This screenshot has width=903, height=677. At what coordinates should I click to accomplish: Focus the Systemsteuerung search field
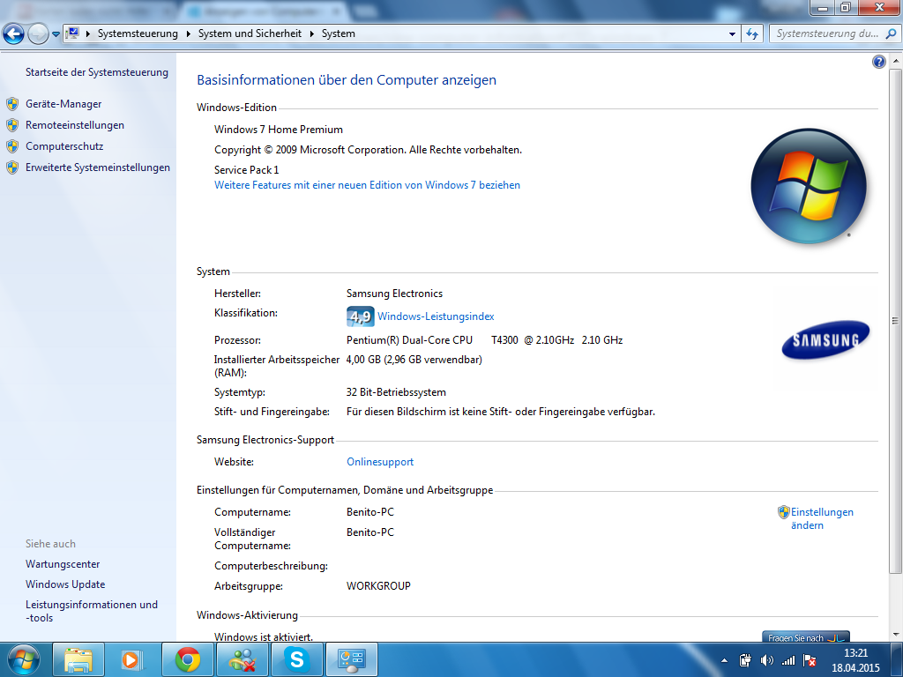point(827,33)
